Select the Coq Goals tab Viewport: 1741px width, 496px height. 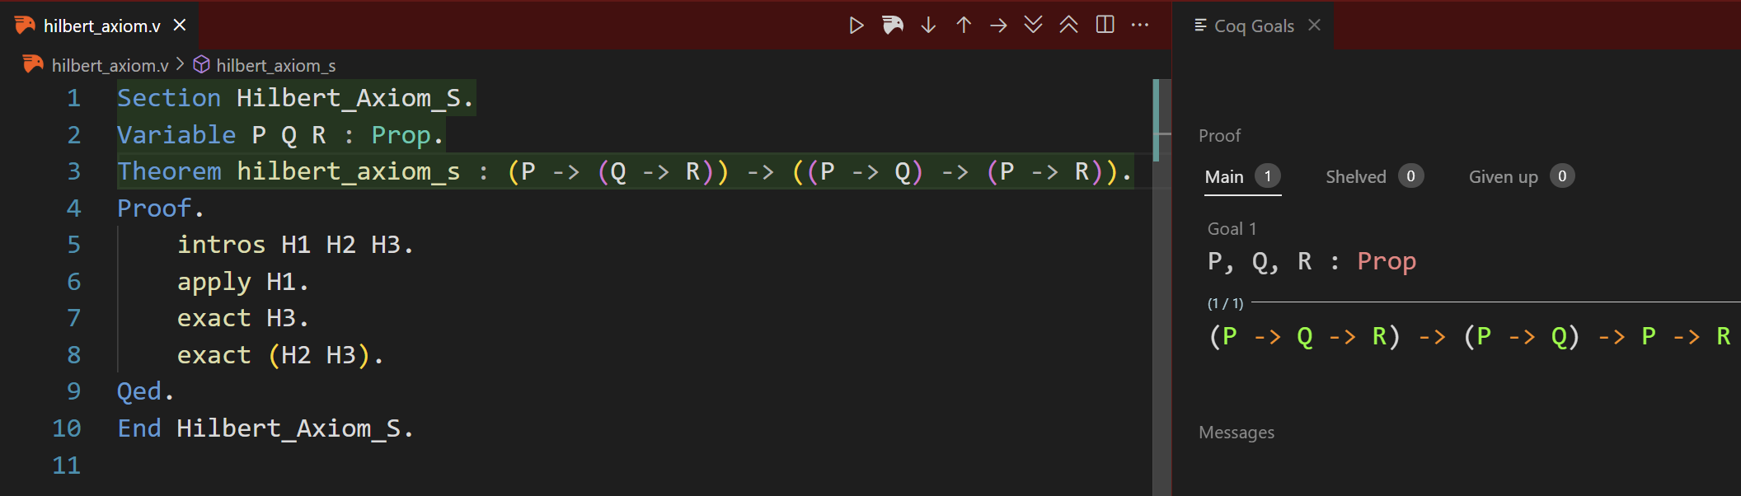[x=1253, y=26]
